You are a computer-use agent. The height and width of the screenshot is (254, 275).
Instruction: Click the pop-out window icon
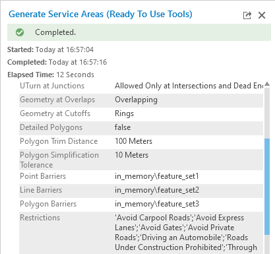[x=247, y=15]
